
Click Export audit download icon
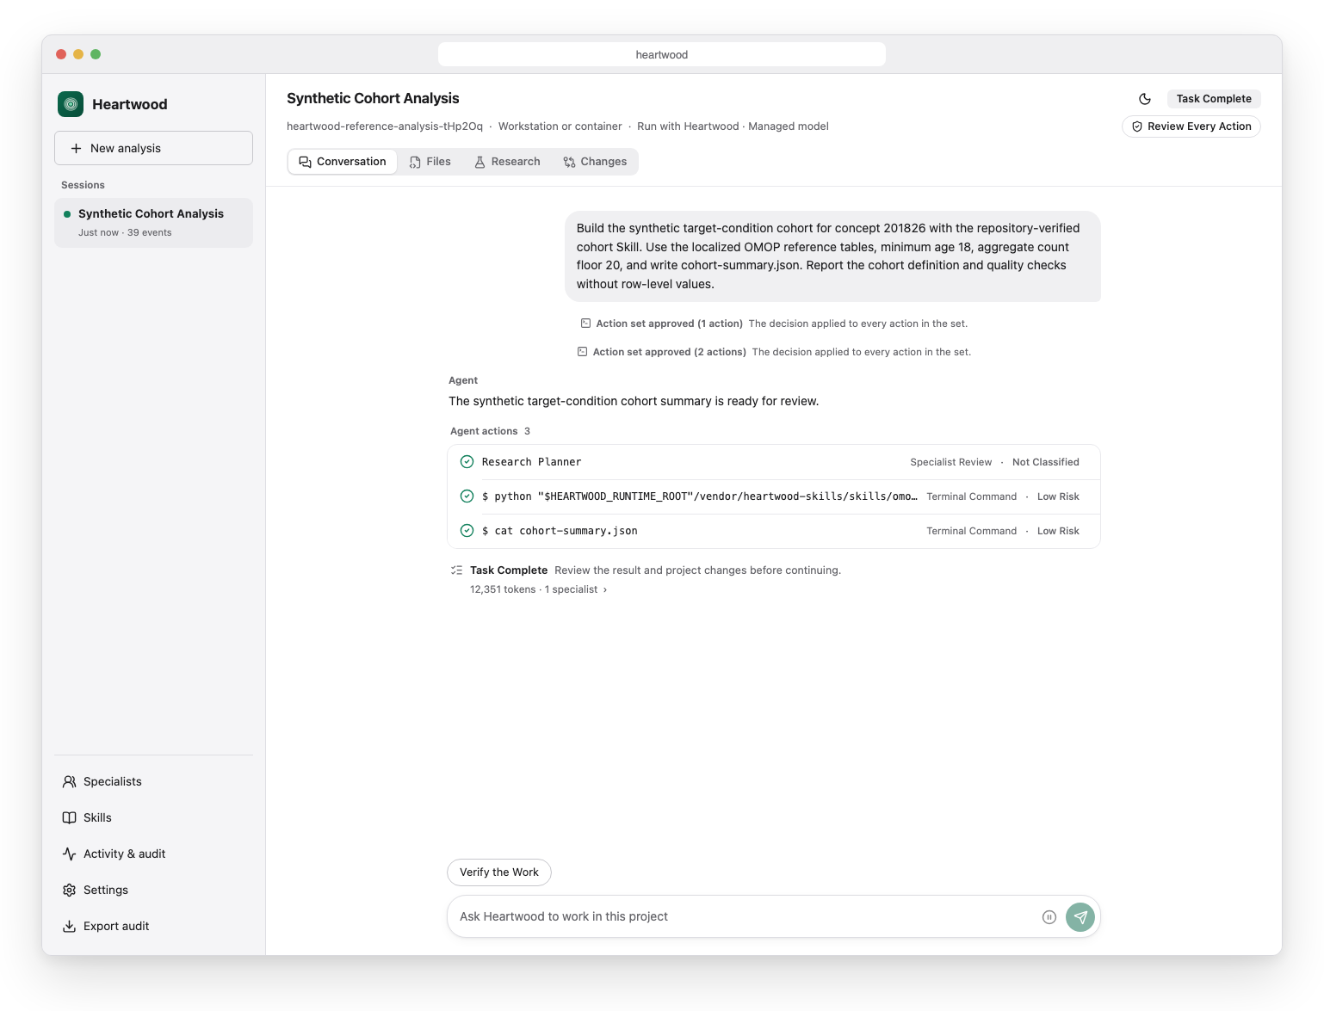click(70, 926)
